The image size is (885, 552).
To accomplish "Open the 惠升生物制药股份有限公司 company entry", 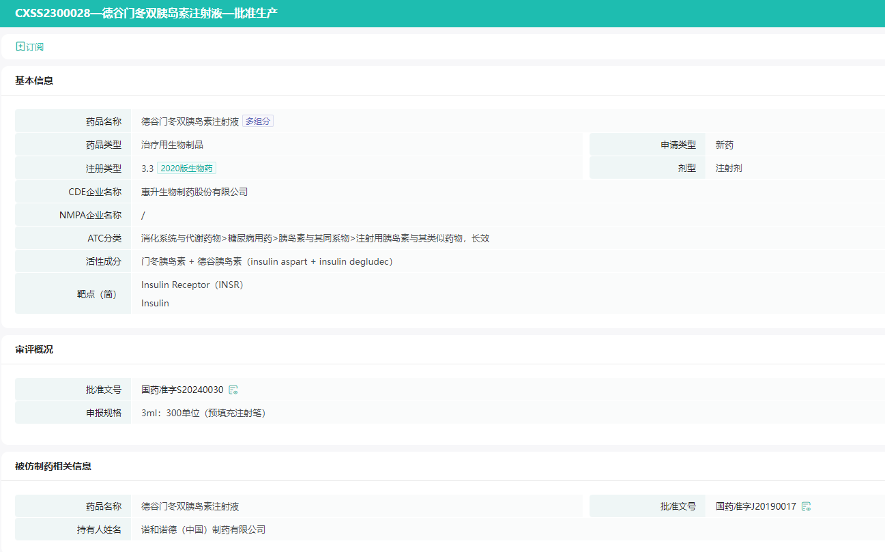I will 194,192.
